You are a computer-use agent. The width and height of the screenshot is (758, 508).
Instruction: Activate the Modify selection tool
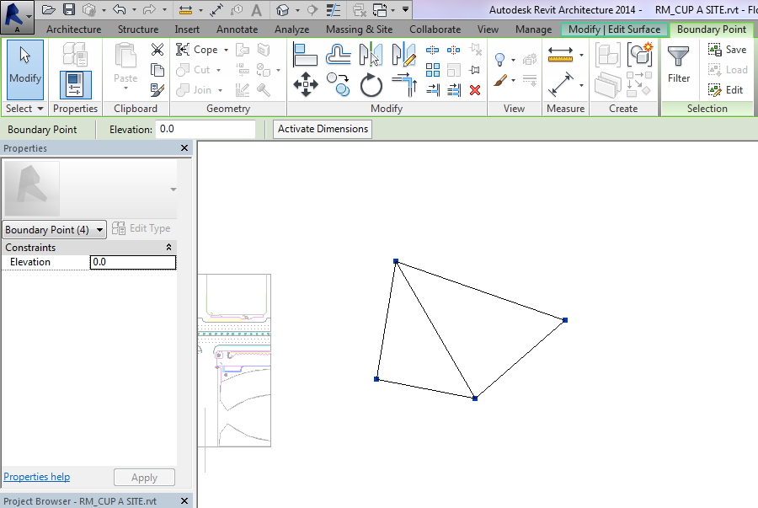(24, 65)
